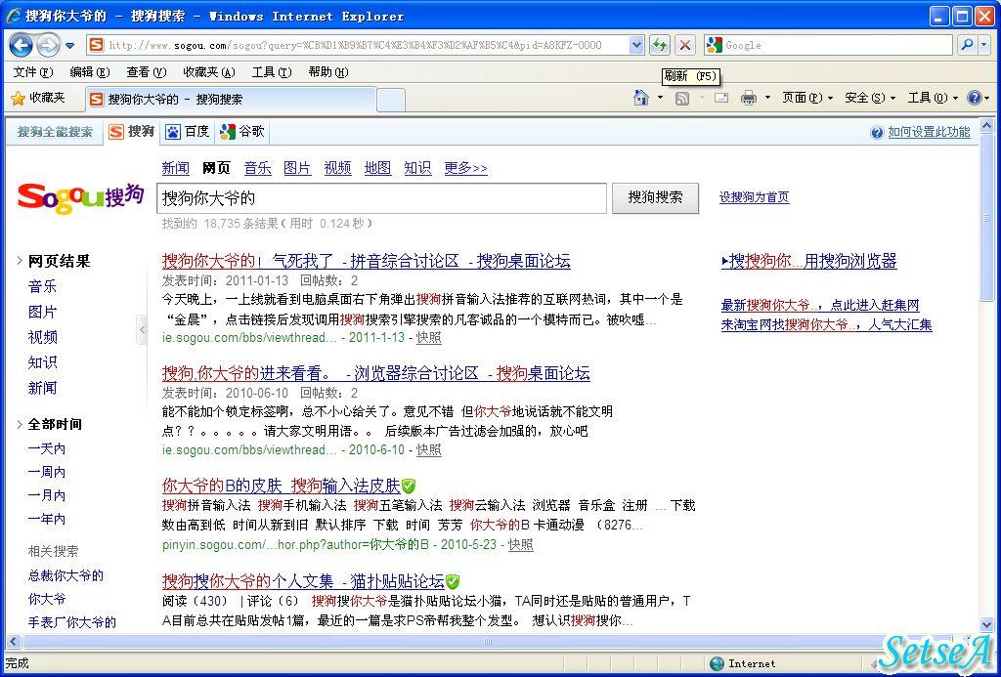The image size is (1001, 677).
Task: Switch to the 搜狗 search engine tab
Action: pyautogui.click(x=132, y=132)
